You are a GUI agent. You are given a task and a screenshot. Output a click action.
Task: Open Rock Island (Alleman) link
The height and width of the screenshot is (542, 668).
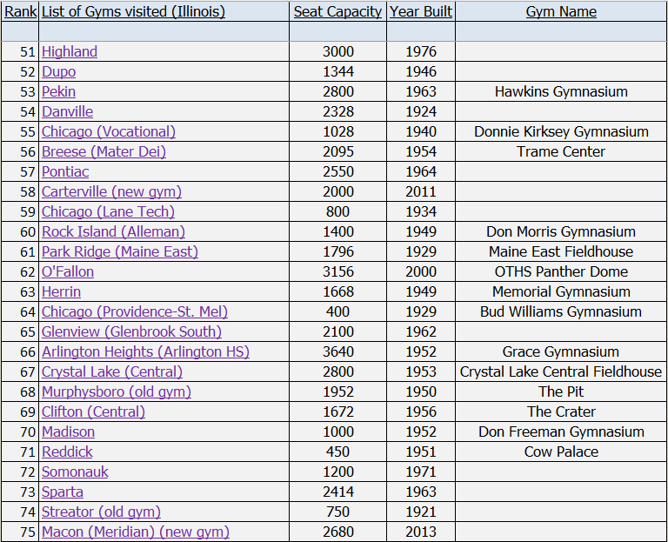(113, 231)
